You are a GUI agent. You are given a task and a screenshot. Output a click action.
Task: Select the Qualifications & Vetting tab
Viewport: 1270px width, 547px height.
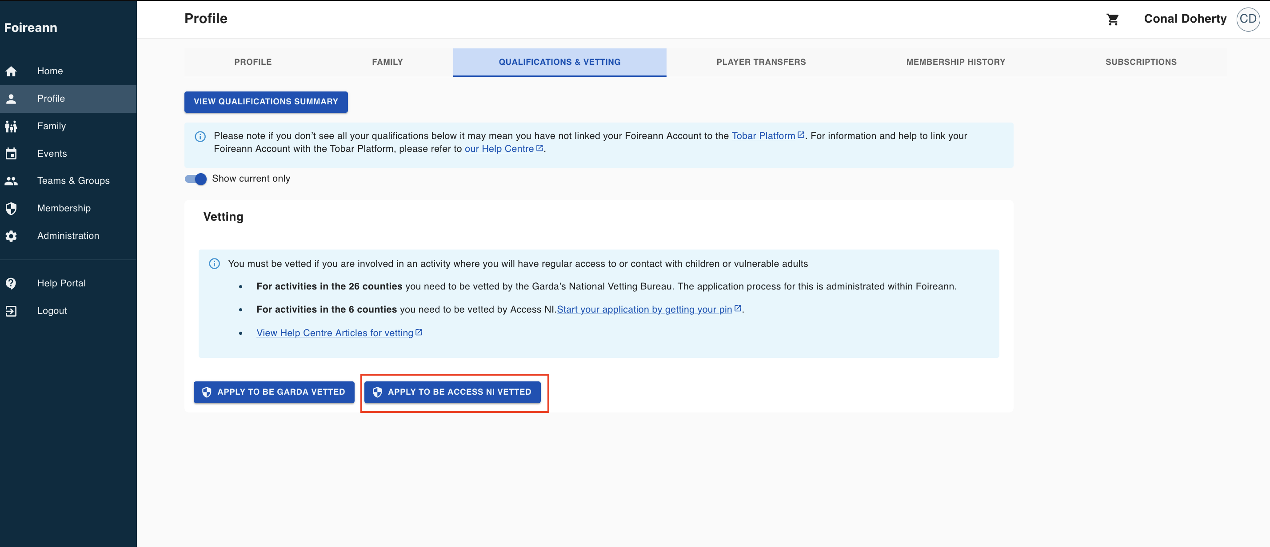(559, 62)
